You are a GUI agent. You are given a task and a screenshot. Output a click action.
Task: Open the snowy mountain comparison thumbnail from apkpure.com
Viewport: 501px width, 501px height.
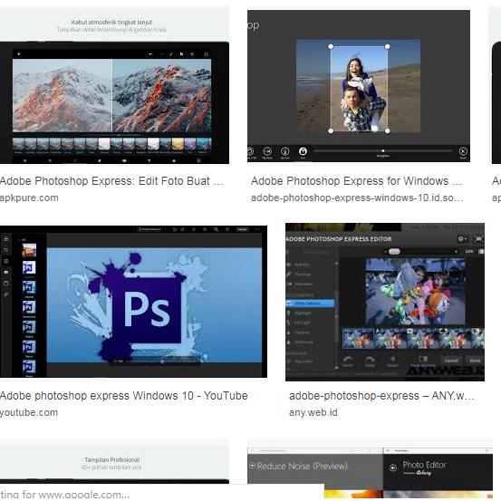click(x=114, y=85)
